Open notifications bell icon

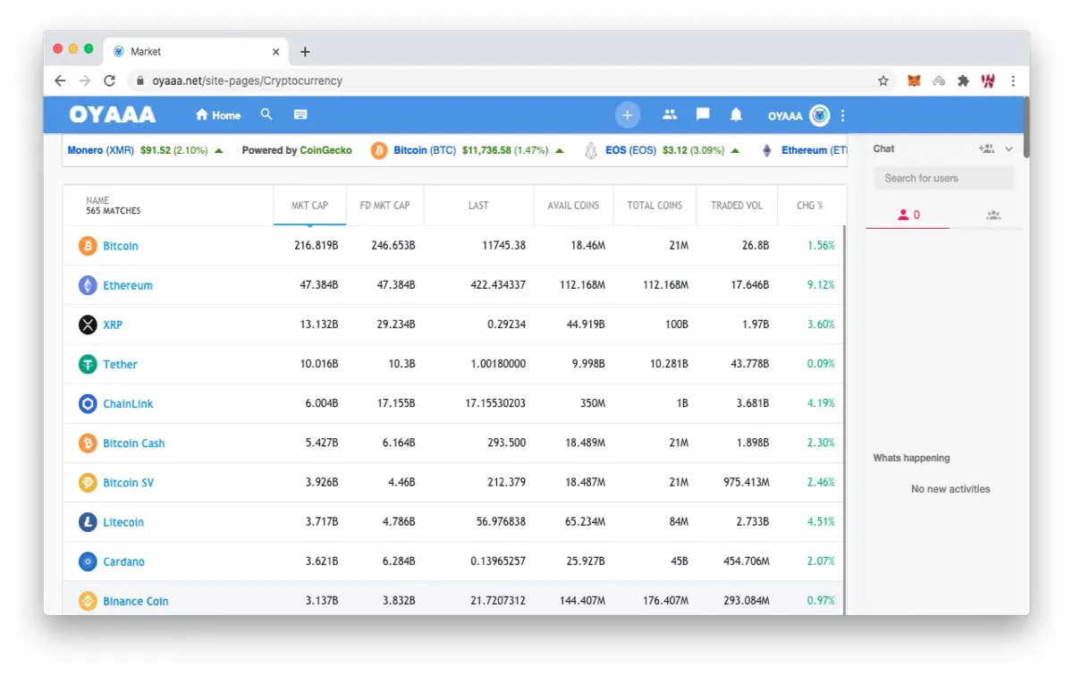pyautogui.click(x=736, y=114)
